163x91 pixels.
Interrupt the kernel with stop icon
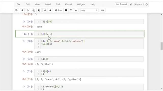click(x=66, y=10)
